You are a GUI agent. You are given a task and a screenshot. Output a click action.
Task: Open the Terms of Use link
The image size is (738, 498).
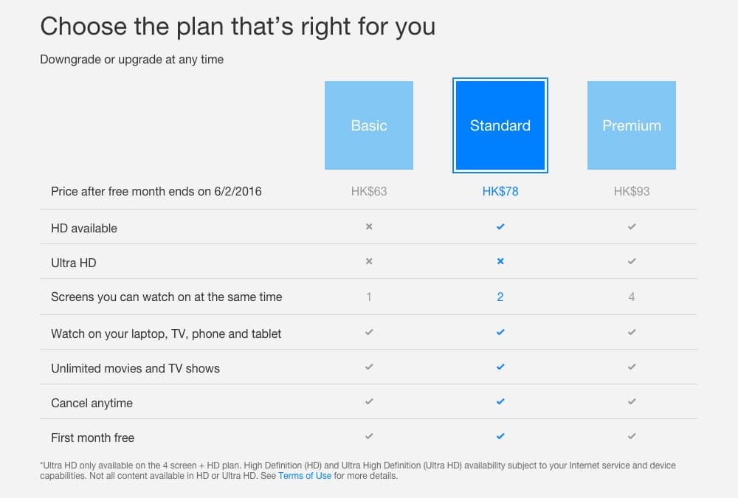[x=305, y=476]
